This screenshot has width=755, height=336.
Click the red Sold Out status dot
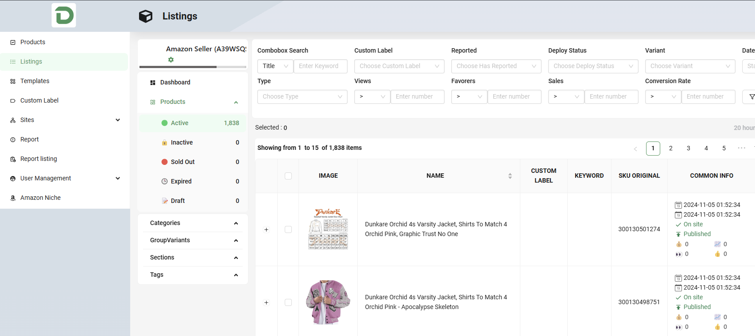click(x=164, y=162)
